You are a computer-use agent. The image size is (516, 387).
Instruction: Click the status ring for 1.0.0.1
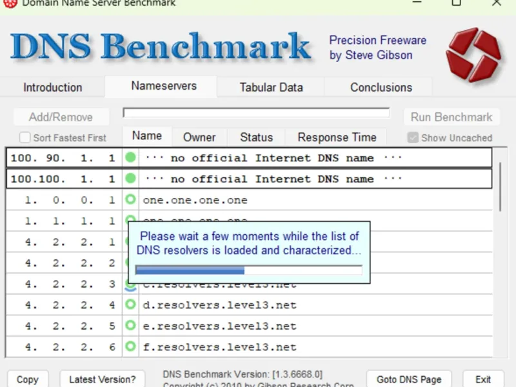131,199
